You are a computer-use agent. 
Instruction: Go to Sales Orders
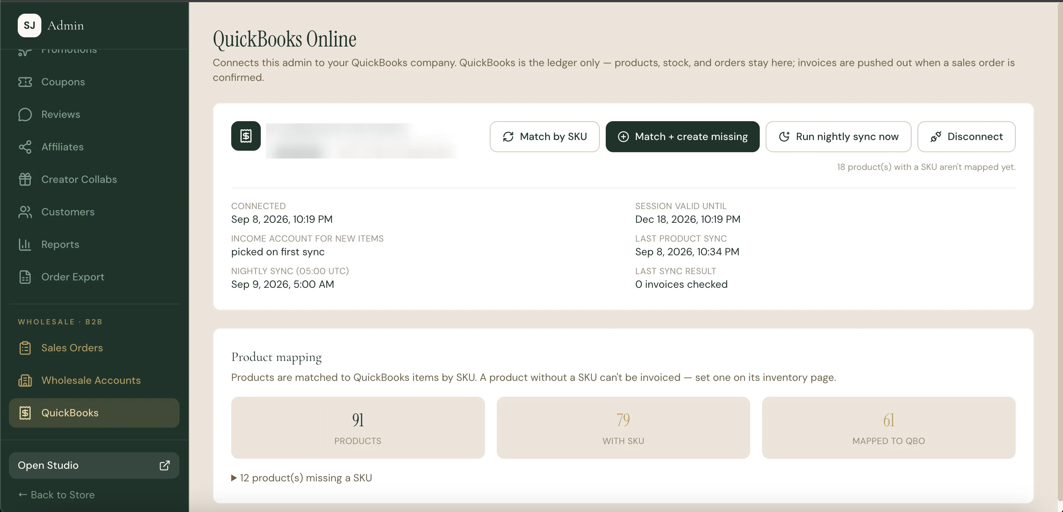point(94,348)
